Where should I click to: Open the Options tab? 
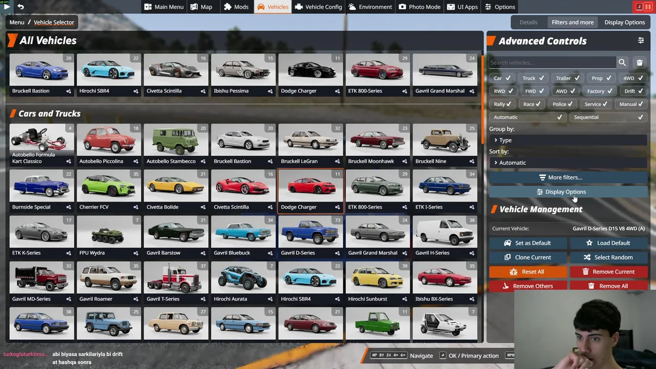500,7
